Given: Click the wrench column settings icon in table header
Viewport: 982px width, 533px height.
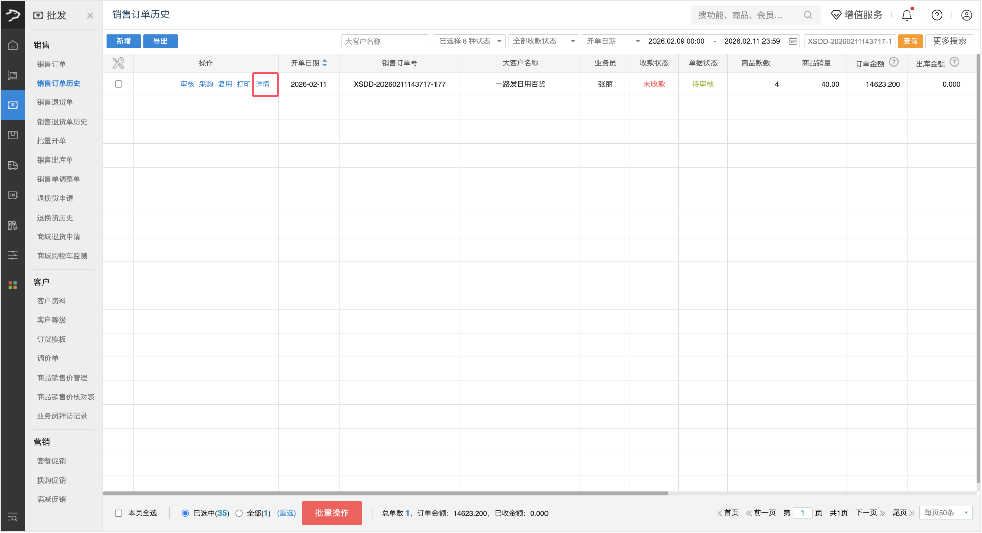Looking at the screenshot, I should 118,63.
